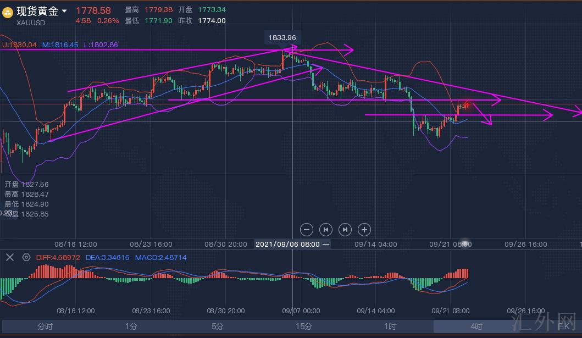The width and height of the screenshot is (582, 338).
Task: Close the MACD indicator panel
Action: [x=9, y=257]
